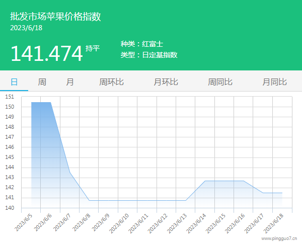The width and height of the screenshot is (302, 243).
Task: Click the 151 y-axis label
Action: tap(10, 97)
